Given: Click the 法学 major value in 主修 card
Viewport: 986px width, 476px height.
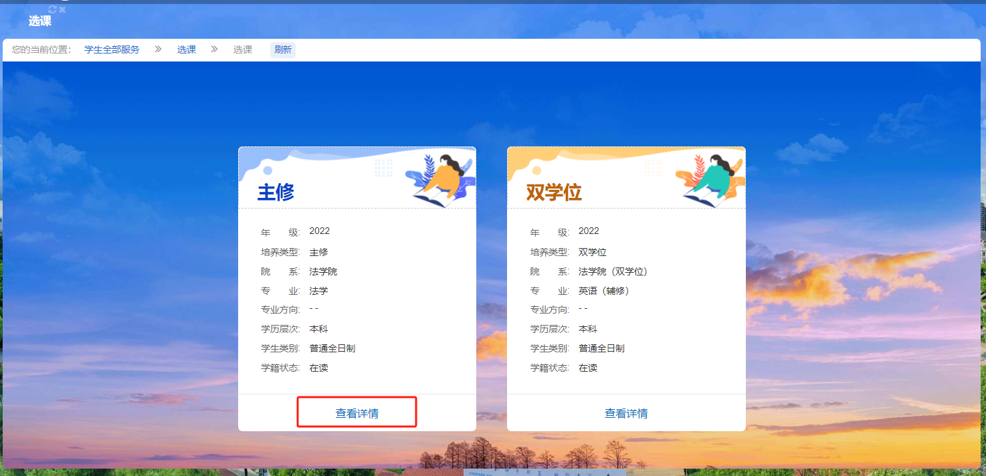Looking at the screenshot, I should click(318, 291).
